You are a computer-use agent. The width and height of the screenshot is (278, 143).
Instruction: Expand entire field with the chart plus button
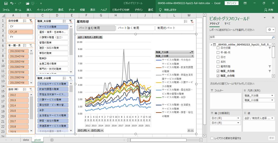(189, 130)
